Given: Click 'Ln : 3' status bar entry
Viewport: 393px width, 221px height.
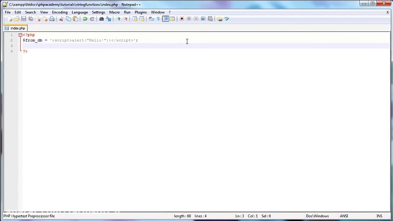Looking at the screenshot, I should point(240,216).
